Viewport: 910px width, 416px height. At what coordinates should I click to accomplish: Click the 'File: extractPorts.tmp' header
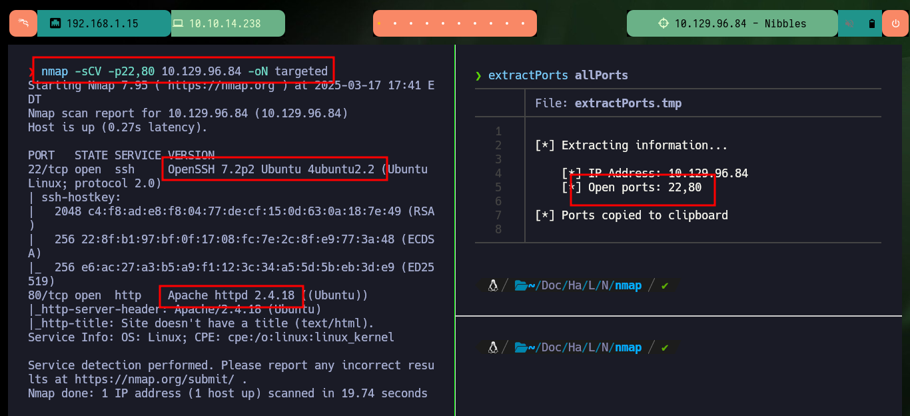[x=608, y=103]
